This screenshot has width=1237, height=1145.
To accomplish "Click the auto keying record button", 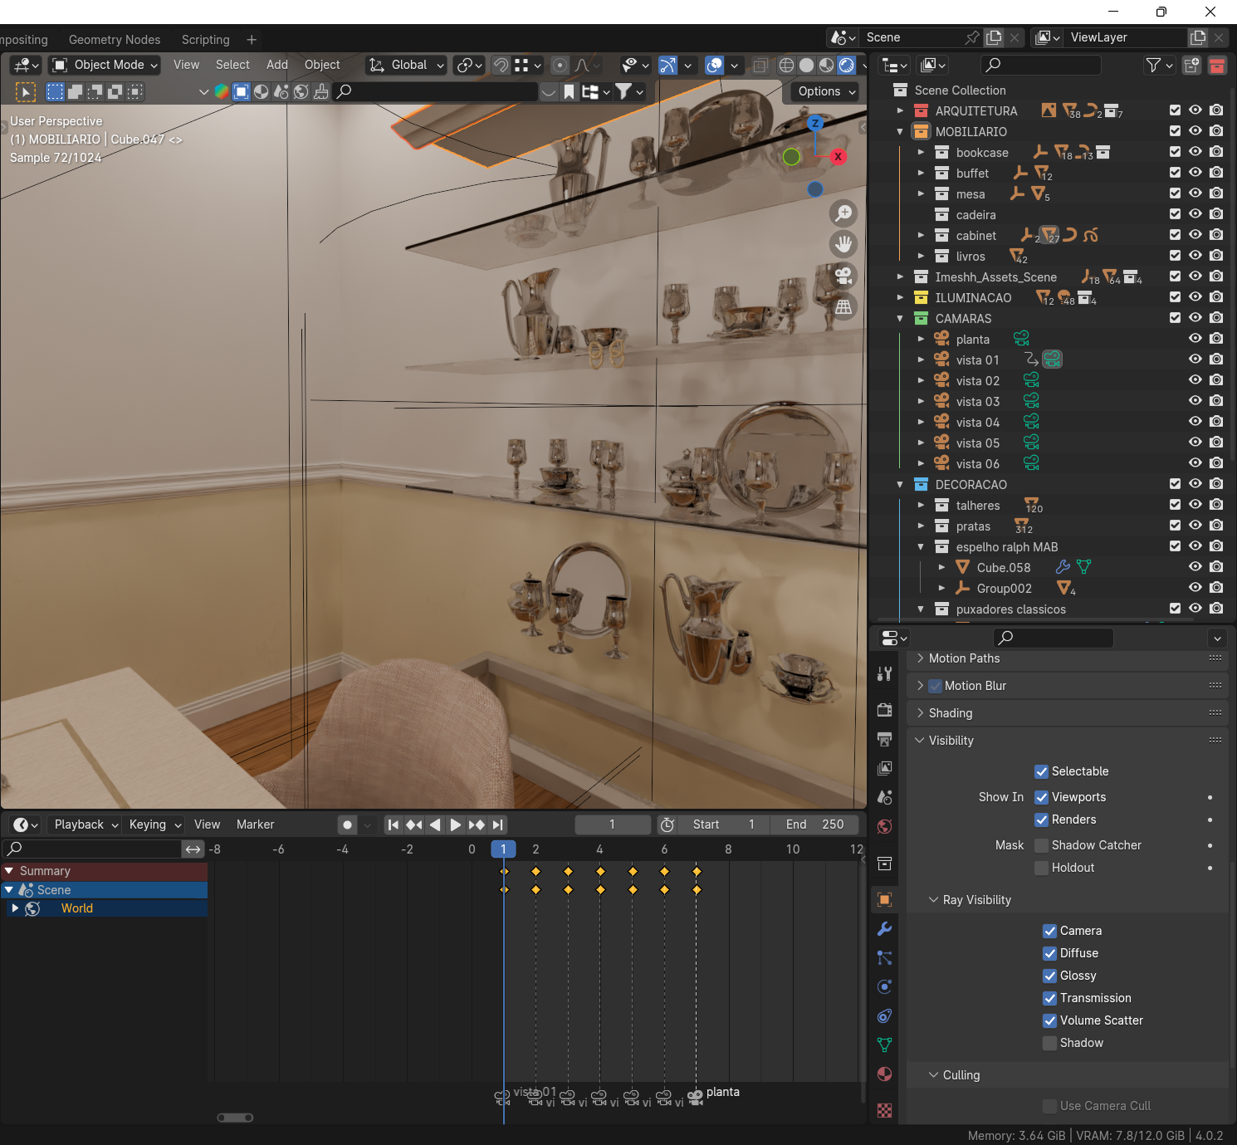I will point(348,824).
